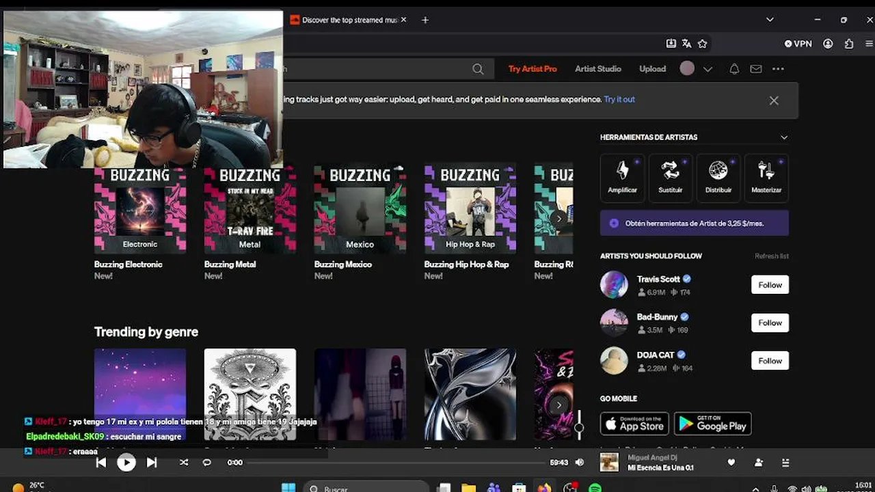Open the messages envelope icon

coord(756,69)
